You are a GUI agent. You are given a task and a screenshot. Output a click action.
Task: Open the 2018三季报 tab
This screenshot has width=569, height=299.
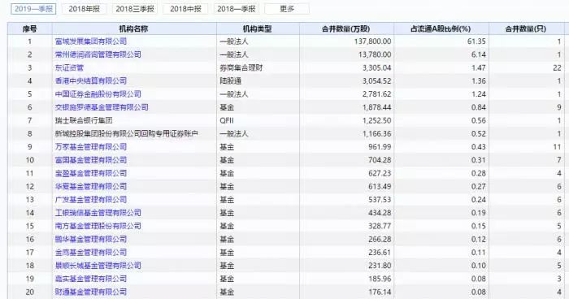[135, 9]
